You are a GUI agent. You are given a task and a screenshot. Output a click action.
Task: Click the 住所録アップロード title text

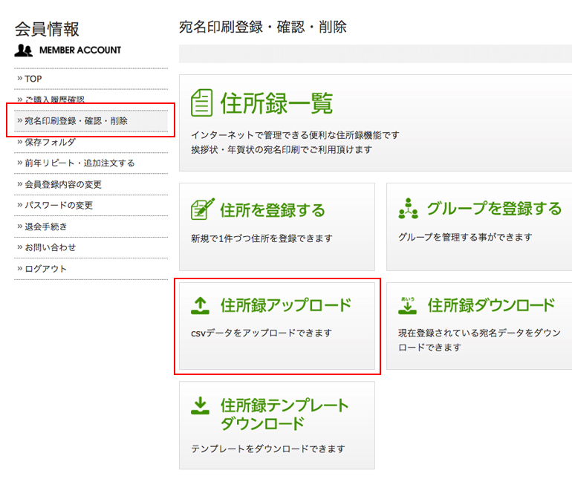[x=285, y=305]
